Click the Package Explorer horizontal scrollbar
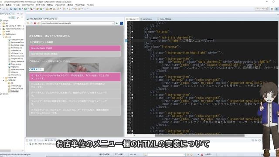Viewport: 279px width, 157px height. pyautogui.click(x=5, y=150)
